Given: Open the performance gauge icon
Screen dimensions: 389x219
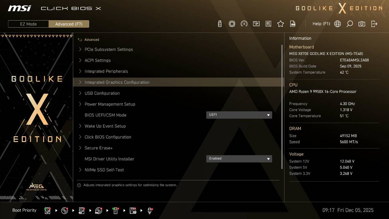Looking at the screenshot, I should pos(244,24).
